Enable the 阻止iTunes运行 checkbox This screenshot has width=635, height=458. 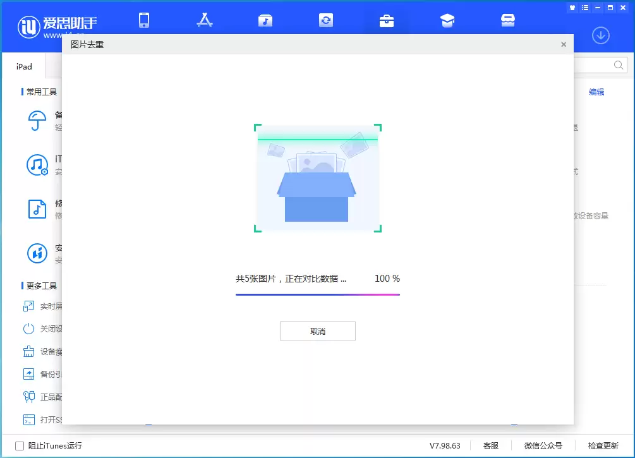(x=20, y=446)
